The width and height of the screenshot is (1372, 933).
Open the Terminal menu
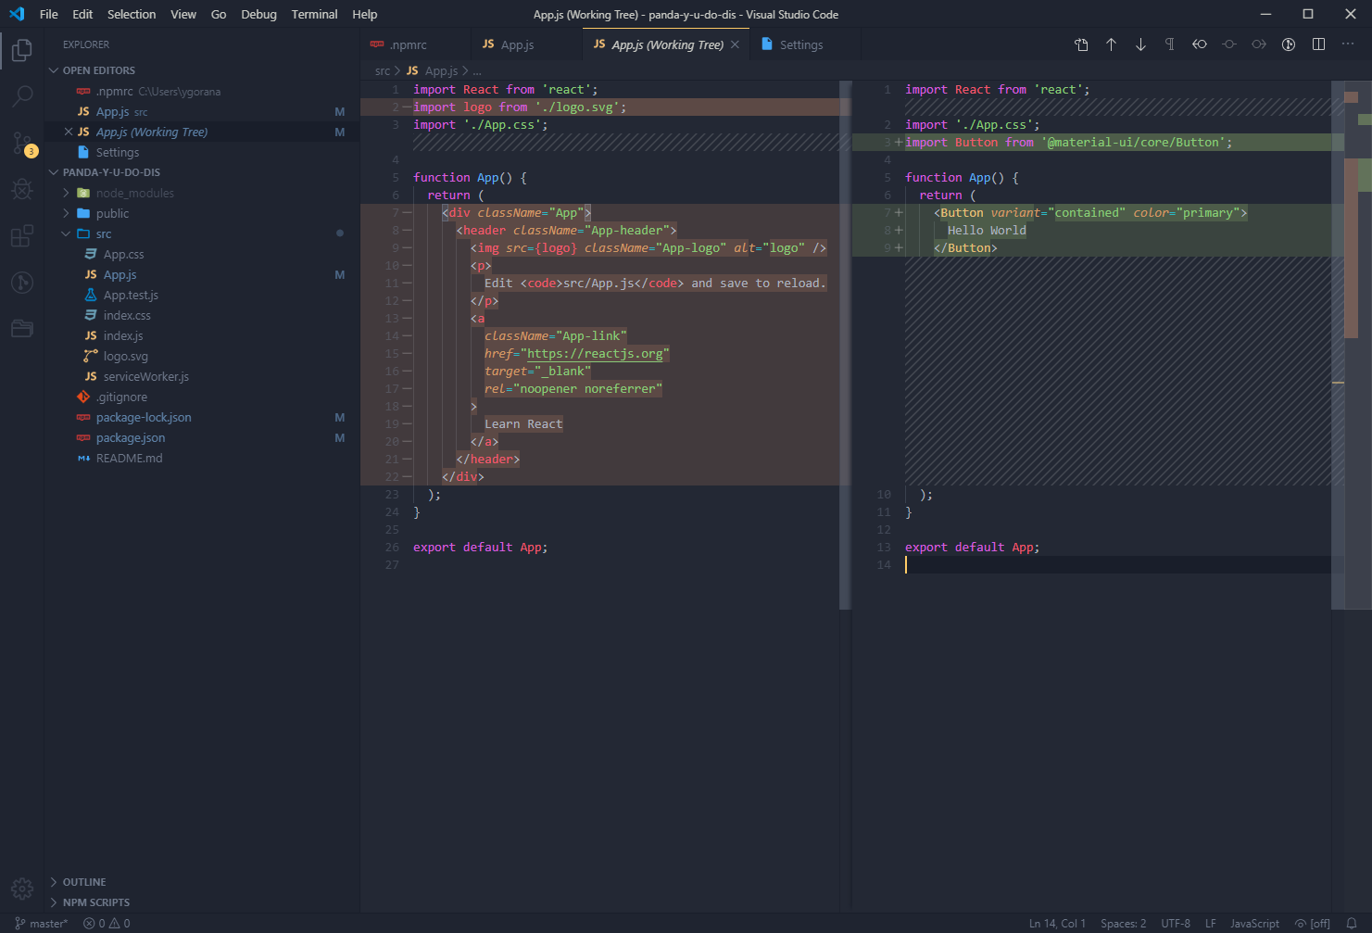[x=314, y=14]
